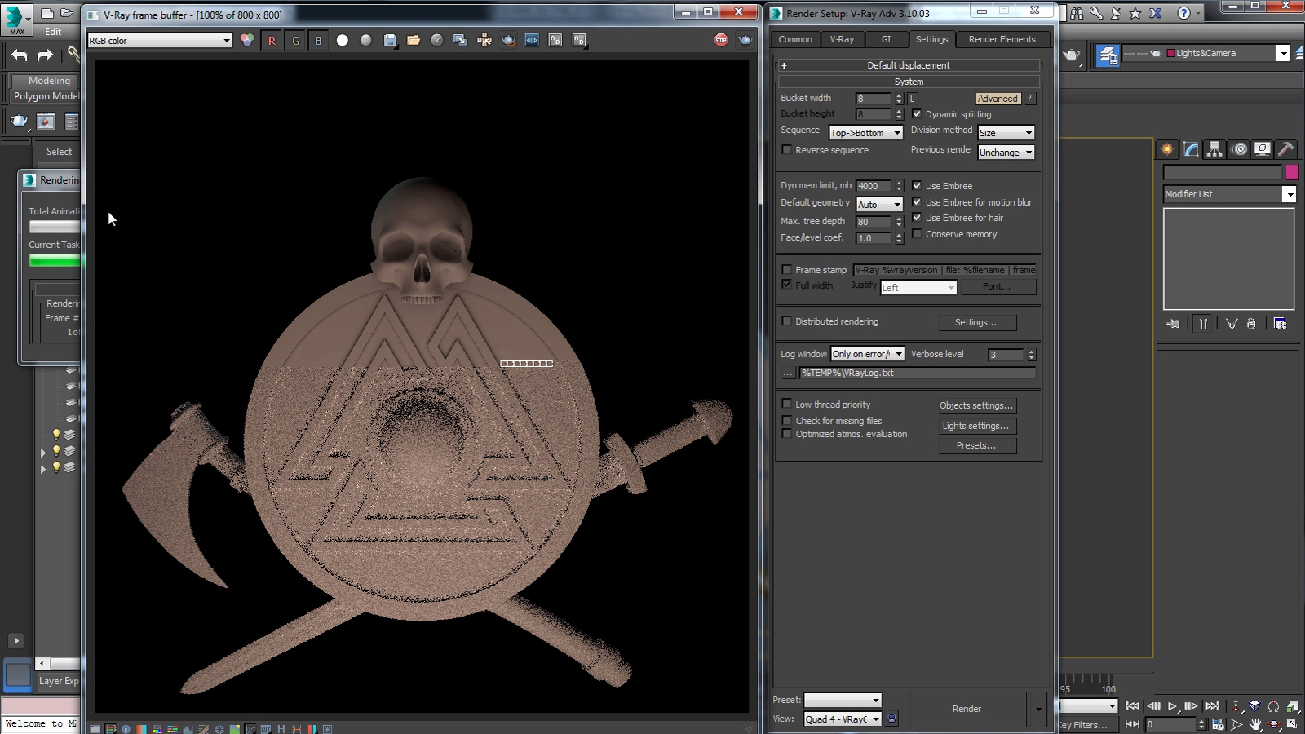This screenshot has height=734, width=1305.
Task: Open the Create panel star icon
Action: click(x=1167, y=149)
